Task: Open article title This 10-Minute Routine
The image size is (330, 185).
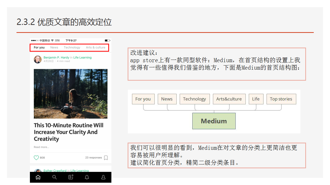Action: [x=69, y=132]
